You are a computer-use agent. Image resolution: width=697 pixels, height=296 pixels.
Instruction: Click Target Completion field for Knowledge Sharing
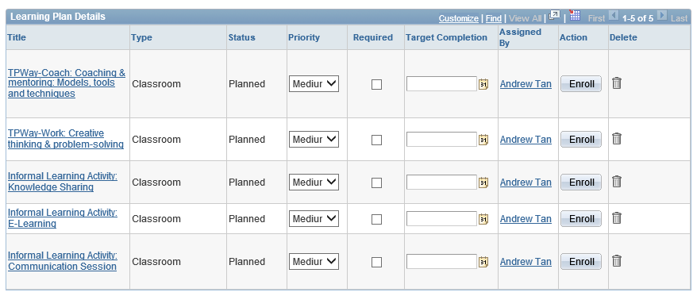point(441,183)
